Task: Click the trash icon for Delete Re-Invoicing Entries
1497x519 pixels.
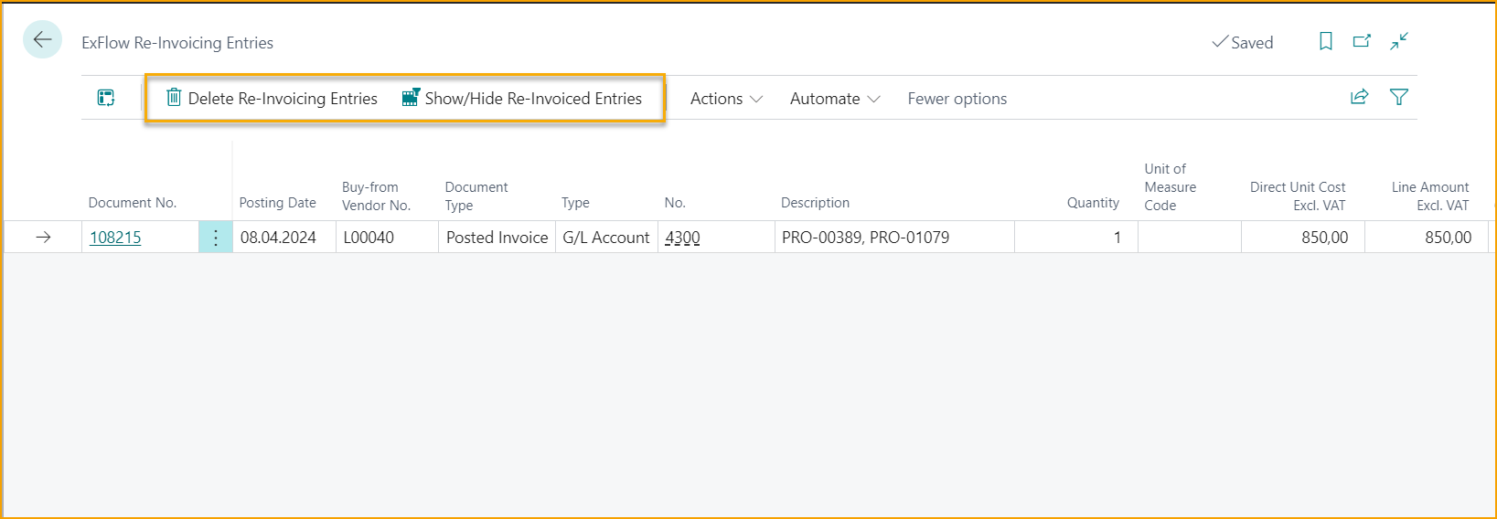Action: (x=174, y=97)
